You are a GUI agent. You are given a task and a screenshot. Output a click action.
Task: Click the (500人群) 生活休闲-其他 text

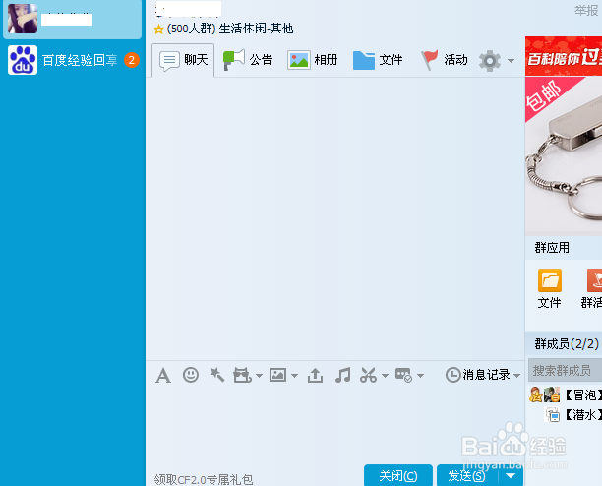[x=230, y=29]
